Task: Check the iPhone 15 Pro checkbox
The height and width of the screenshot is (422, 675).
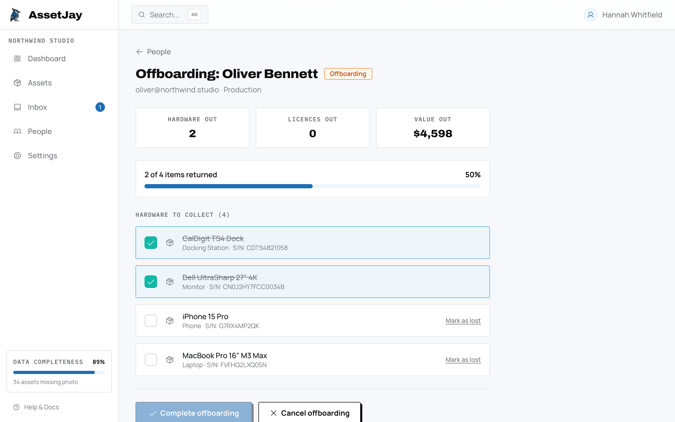Action: [x=151, y=321]
